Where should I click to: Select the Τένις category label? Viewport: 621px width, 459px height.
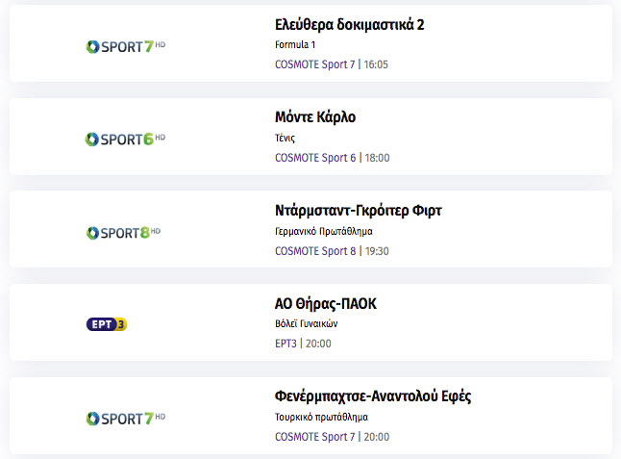coord(285,138)
